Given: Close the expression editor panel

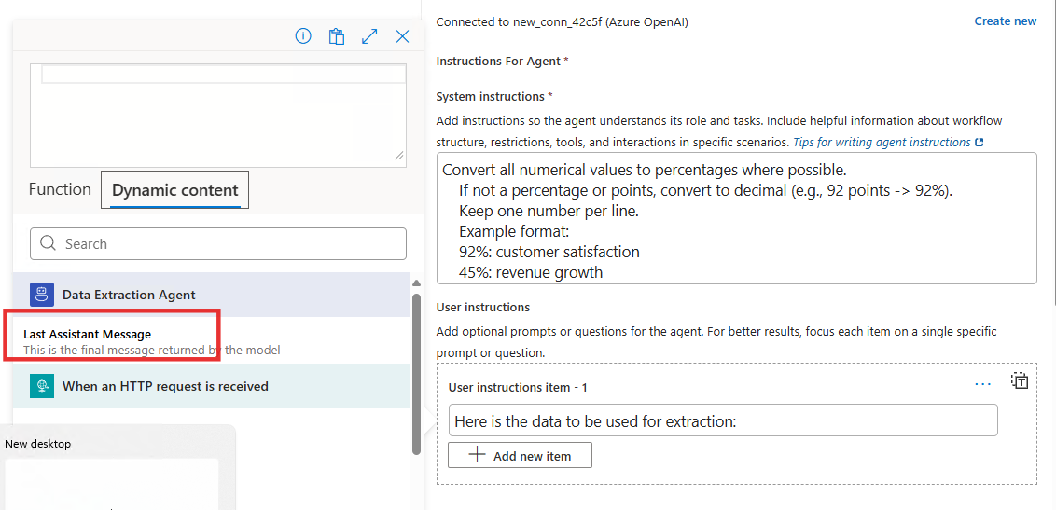Looking at the screenshot, I should pos(403,36).
